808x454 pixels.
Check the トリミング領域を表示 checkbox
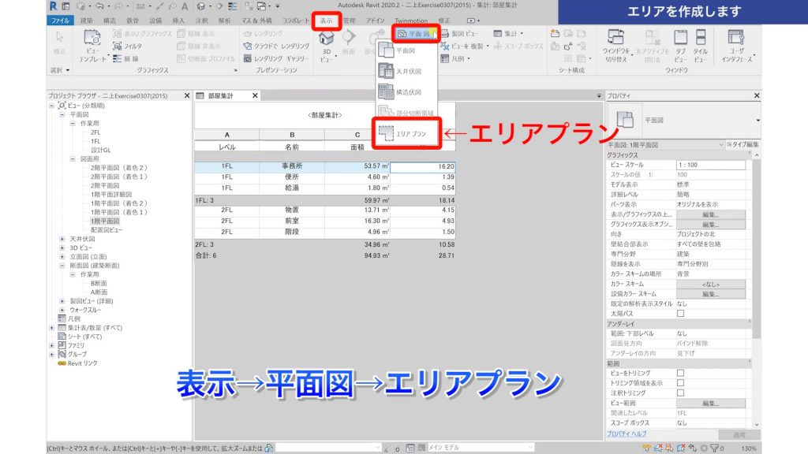(x=680, y=382)
